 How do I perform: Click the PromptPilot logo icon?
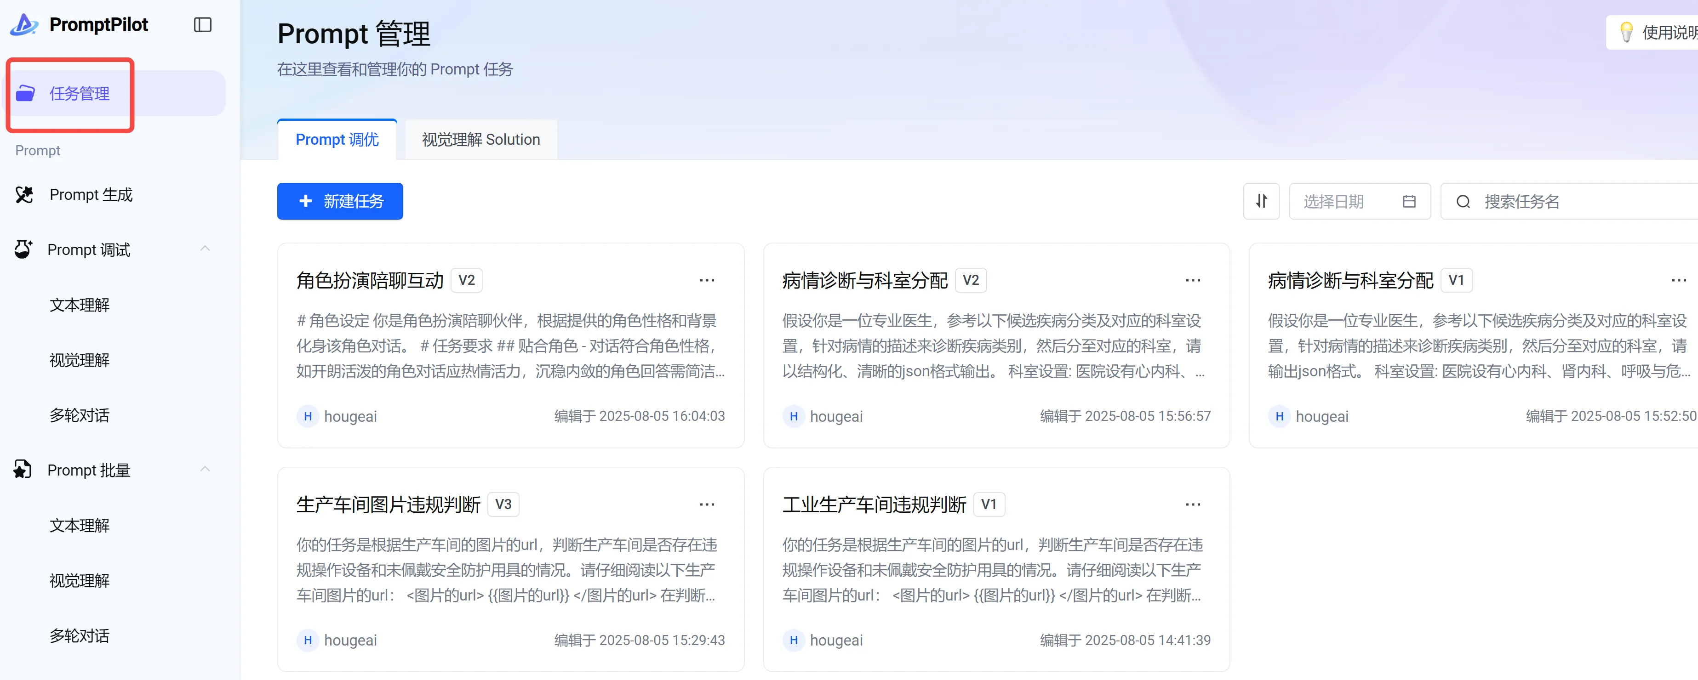(25, 25)
